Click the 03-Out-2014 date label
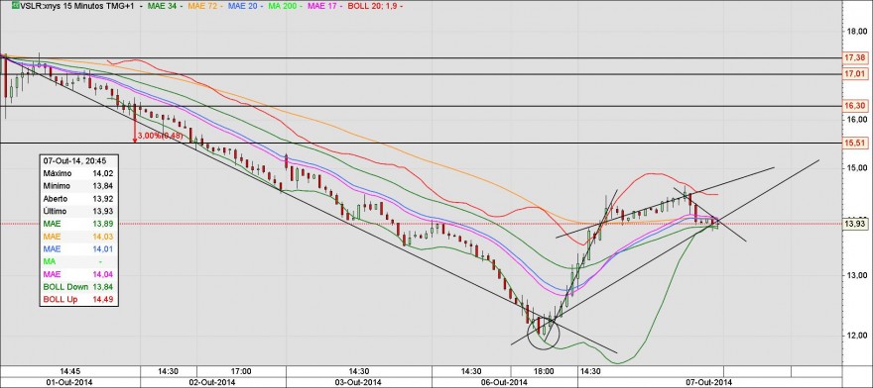873x388 pixels. [358, 382]
